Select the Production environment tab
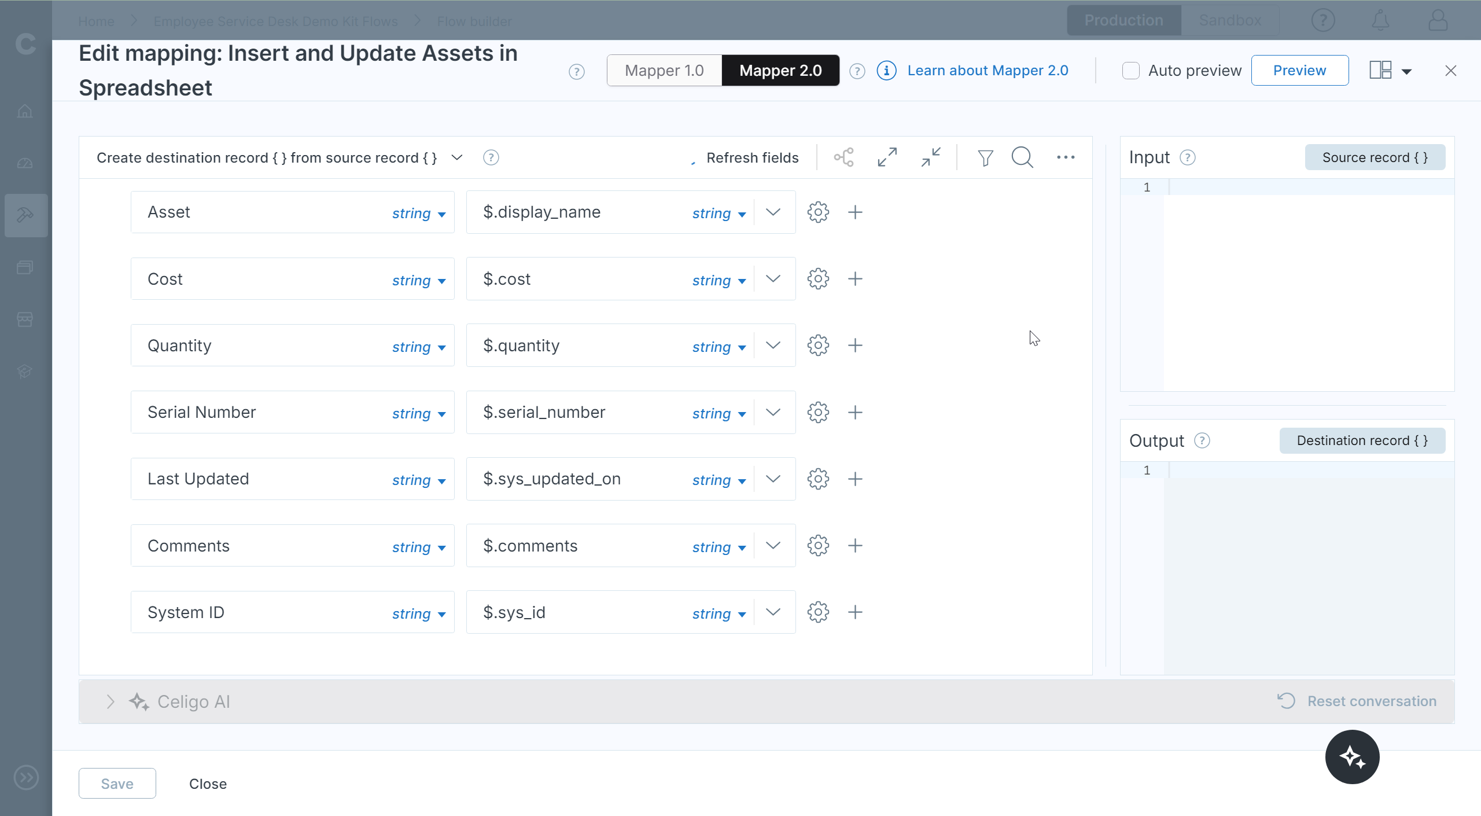This screenshot has width=1481, height=816. coord(1123,21)
